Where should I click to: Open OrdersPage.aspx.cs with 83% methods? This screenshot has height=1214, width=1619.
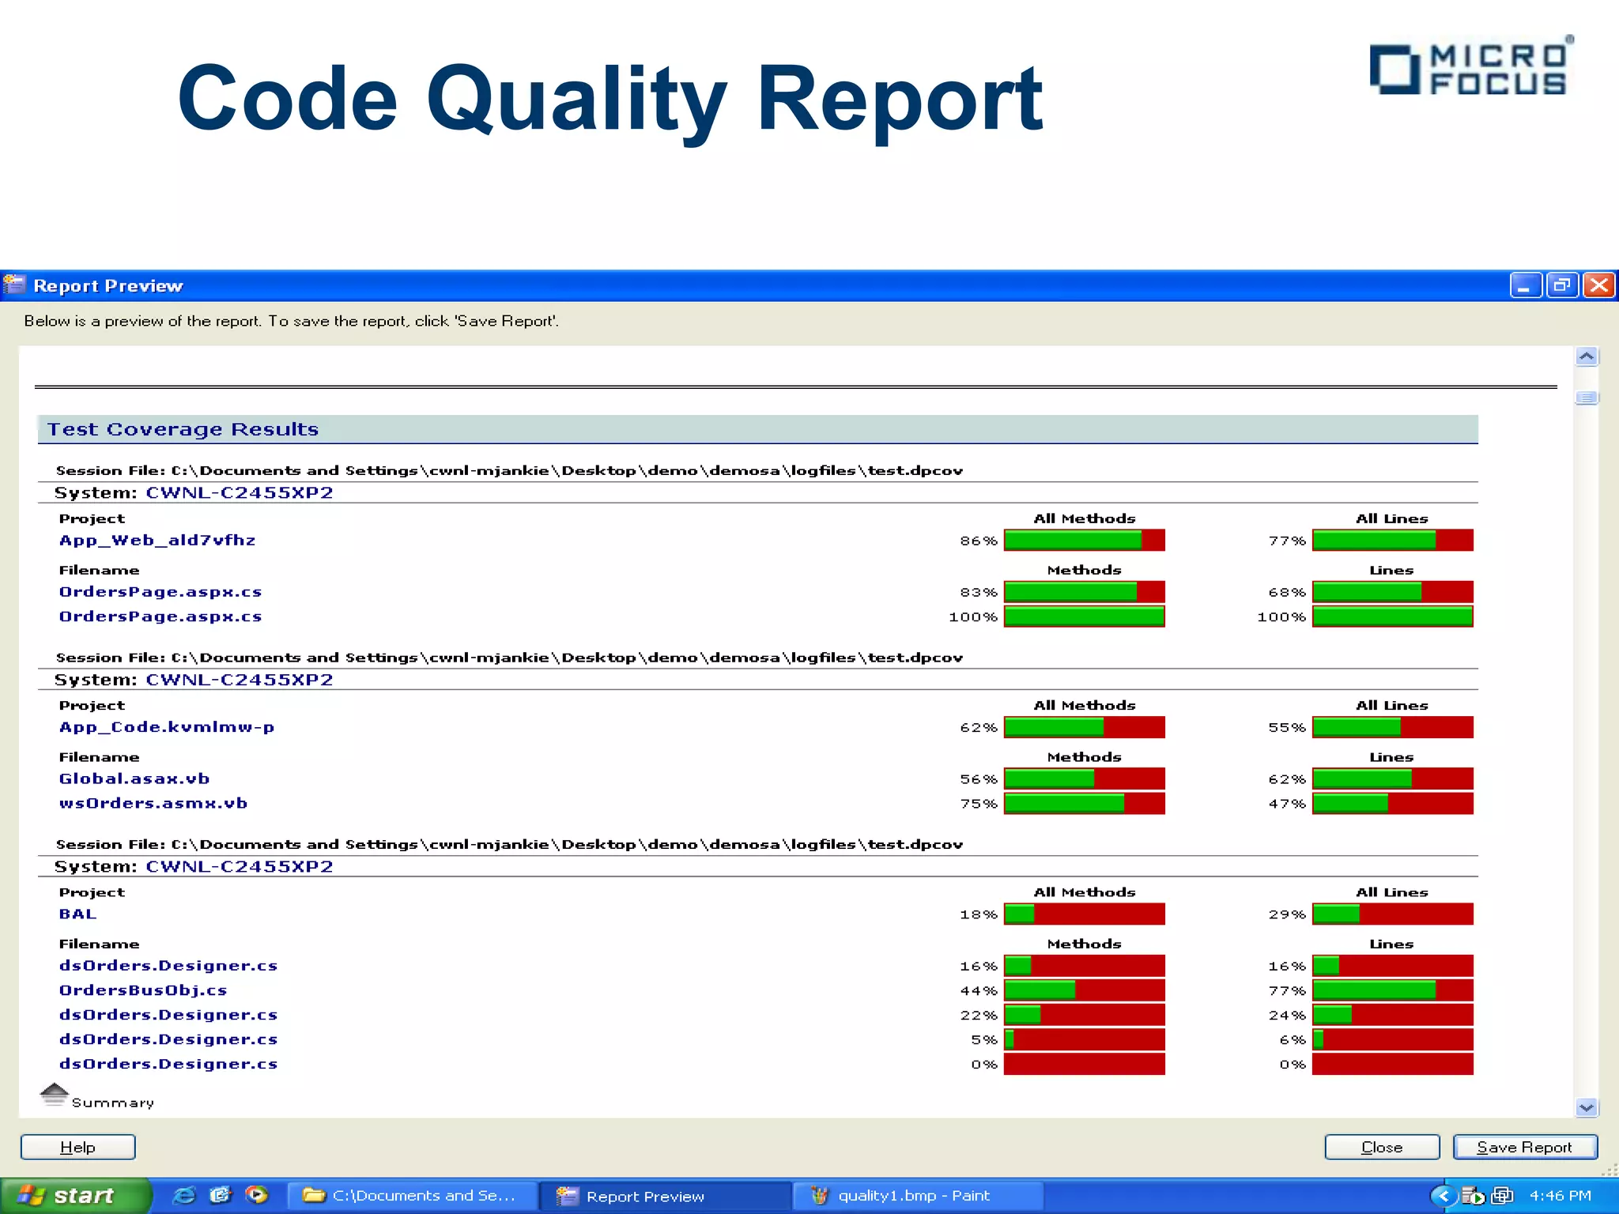(x=160, y=592)
